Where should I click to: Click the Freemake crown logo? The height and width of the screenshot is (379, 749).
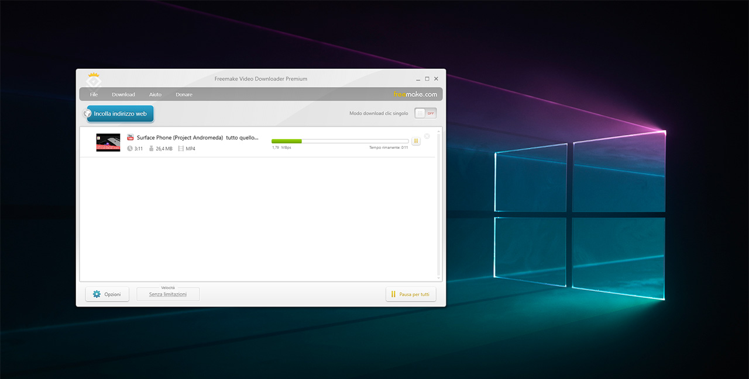(x=94, y=79)
